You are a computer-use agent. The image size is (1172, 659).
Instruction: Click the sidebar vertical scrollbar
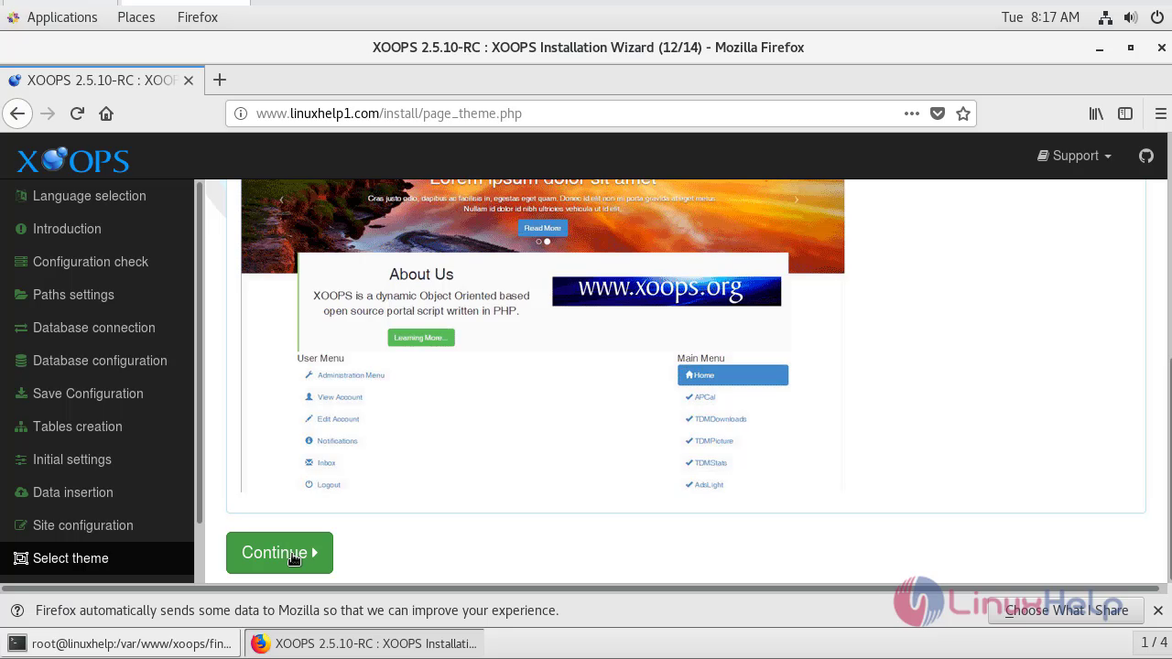(199, 352)
